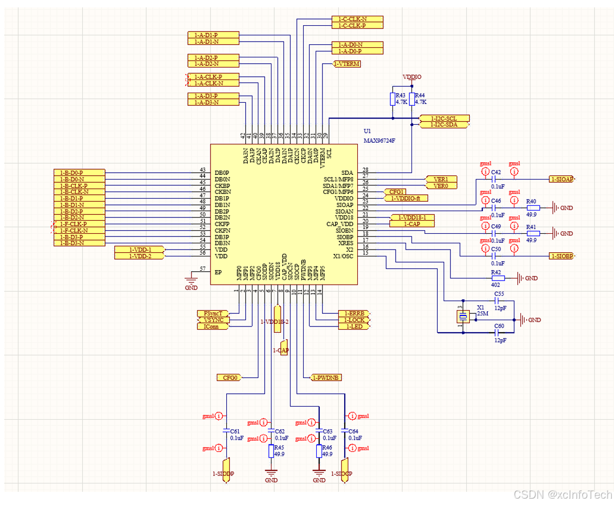The height and width of the screenshot is (505, 614).
Task: Select the R42 402 resistor
Action: (498, 278)
